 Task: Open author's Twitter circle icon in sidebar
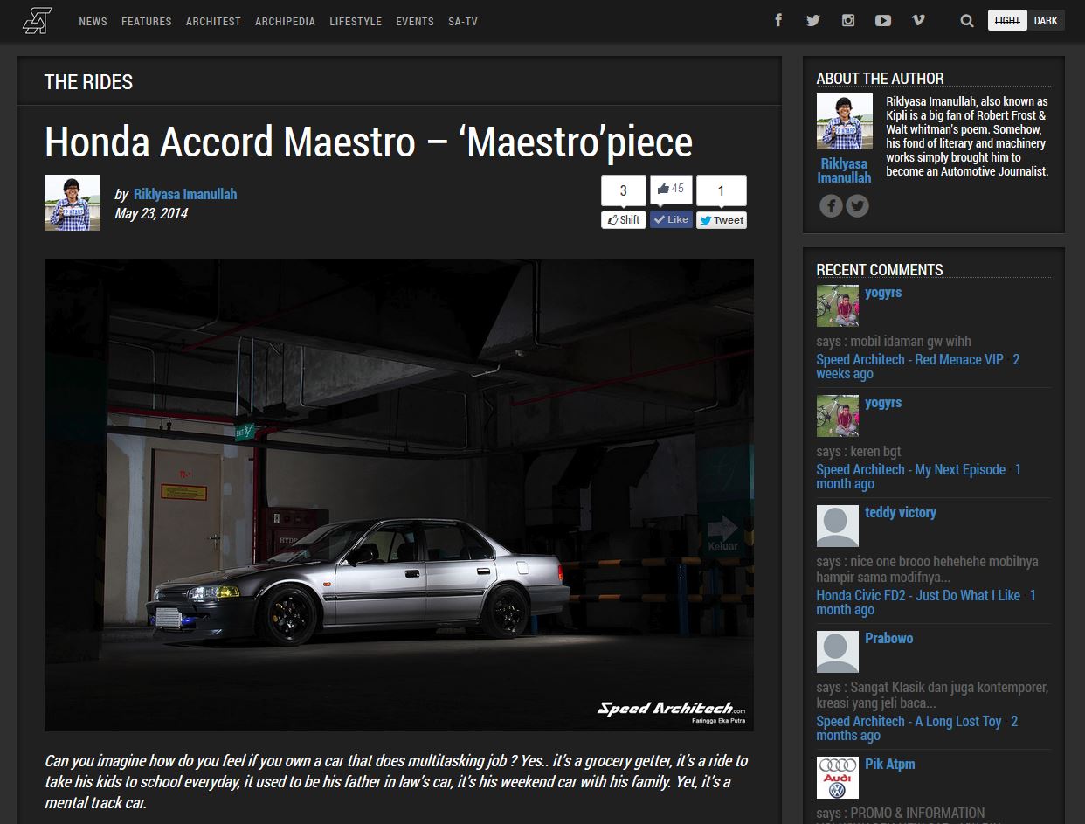pos(857,206)
